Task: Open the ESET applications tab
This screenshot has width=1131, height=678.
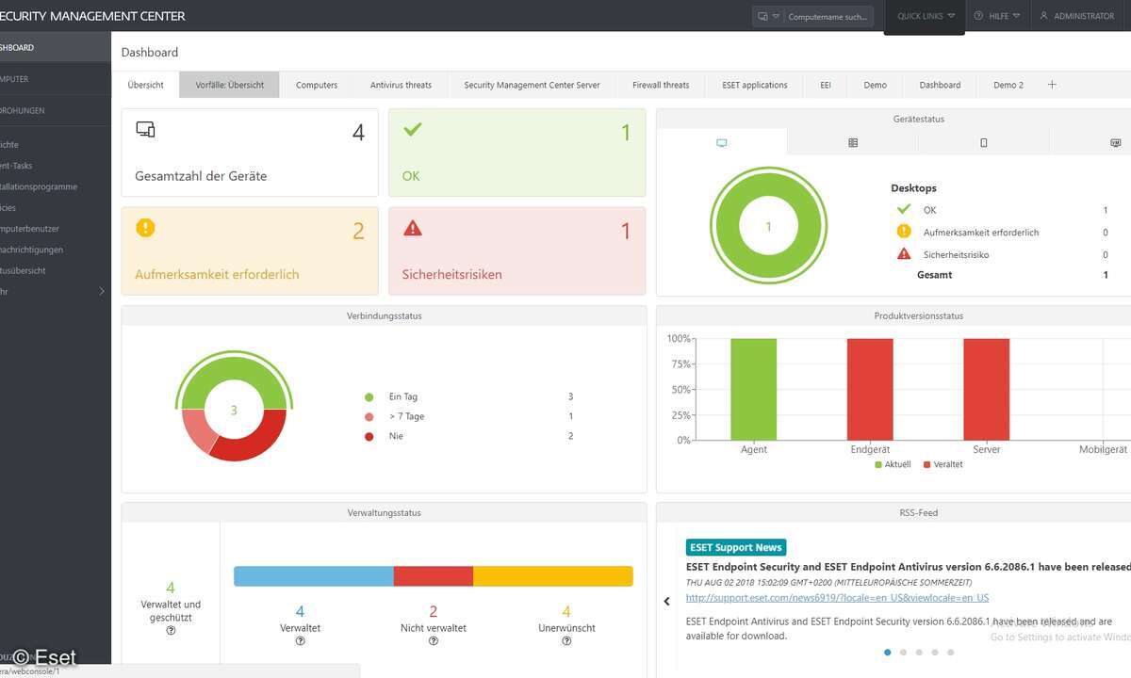Action: (755, 85)
